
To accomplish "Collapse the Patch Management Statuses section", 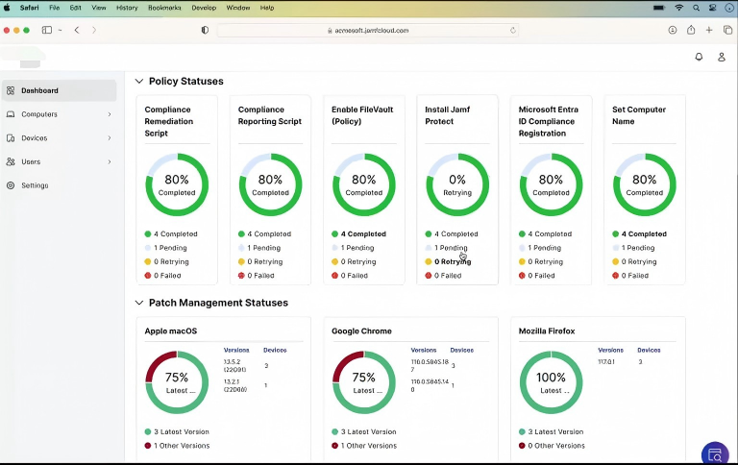I will (x=138, y=303).
